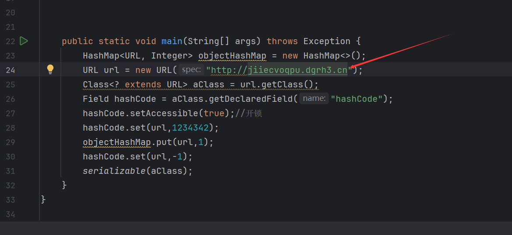Image resolution: width=512 pixels, height=235 pixels.
Task: Click 'throws' keyword on line 22
Action: click(x=282, y=41)
